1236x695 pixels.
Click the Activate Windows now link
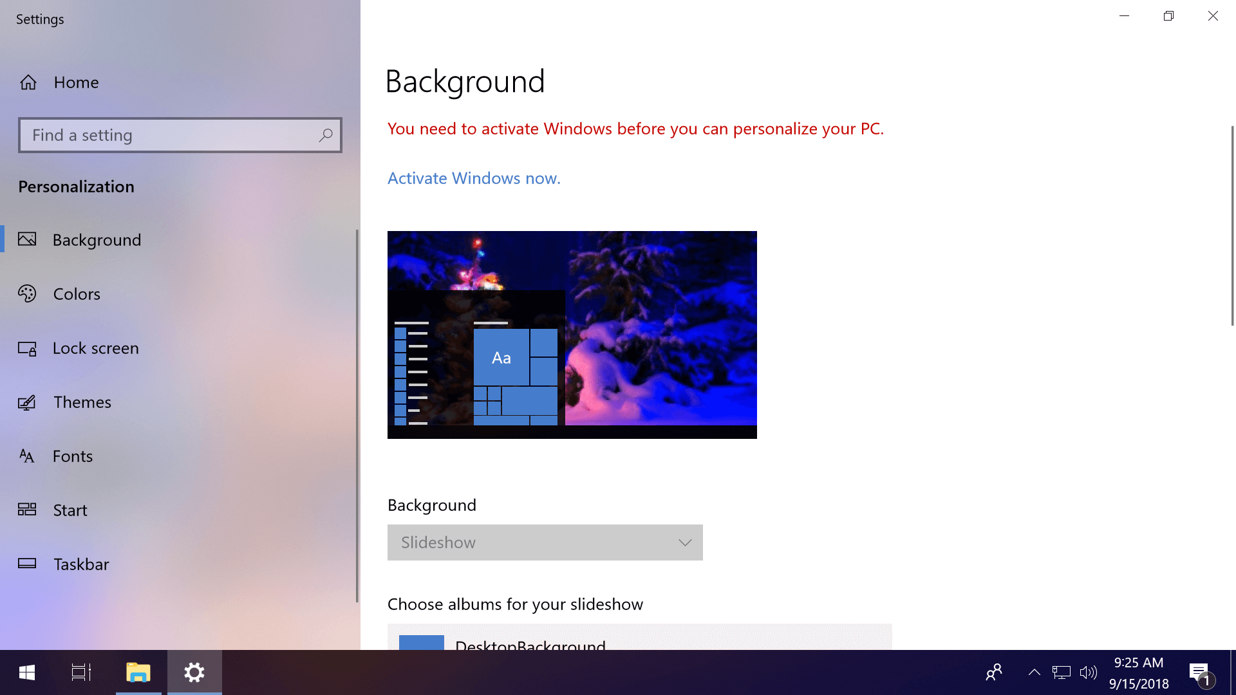(x=474, y=178)
